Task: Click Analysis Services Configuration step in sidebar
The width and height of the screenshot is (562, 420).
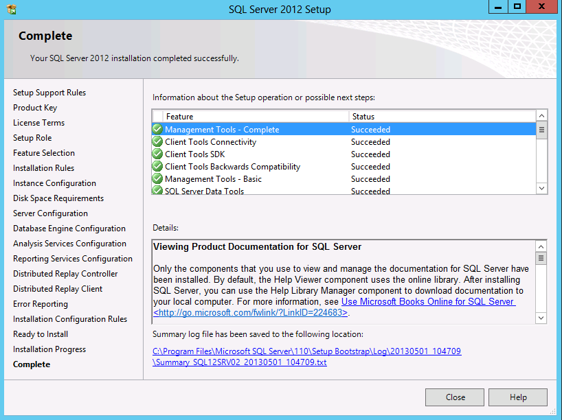Action: click(69, 244)
